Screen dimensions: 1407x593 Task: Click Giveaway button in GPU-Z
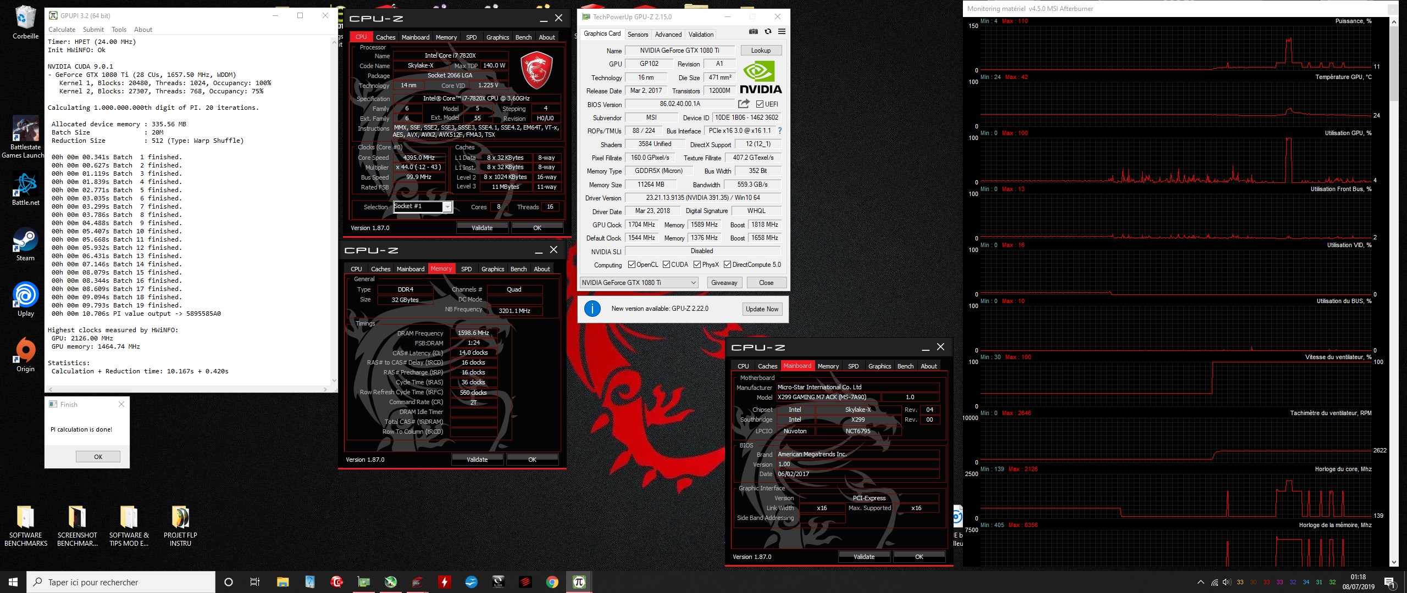[x=724, y=282]
